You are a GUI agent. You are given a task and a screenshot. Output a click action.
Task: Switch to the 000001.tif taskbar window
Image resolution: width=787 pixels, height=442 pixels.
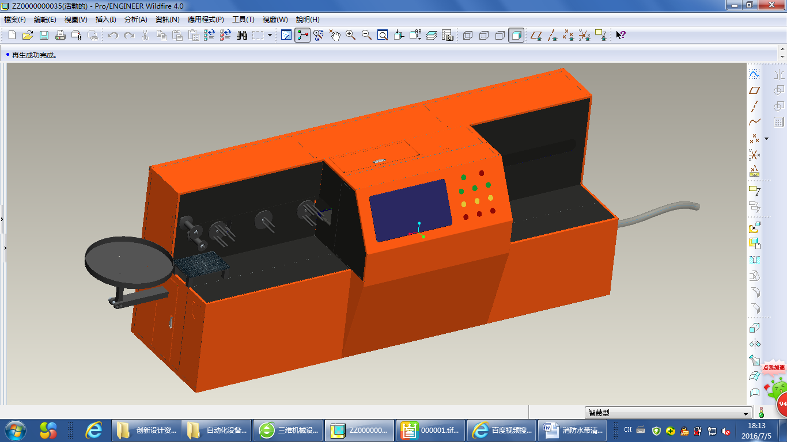[430, 430]
